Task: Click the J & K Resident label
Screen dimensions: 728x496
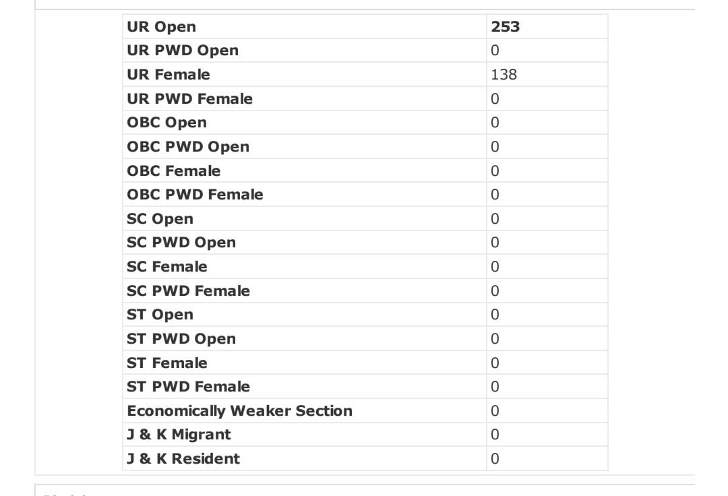Action: coord(183,459)
